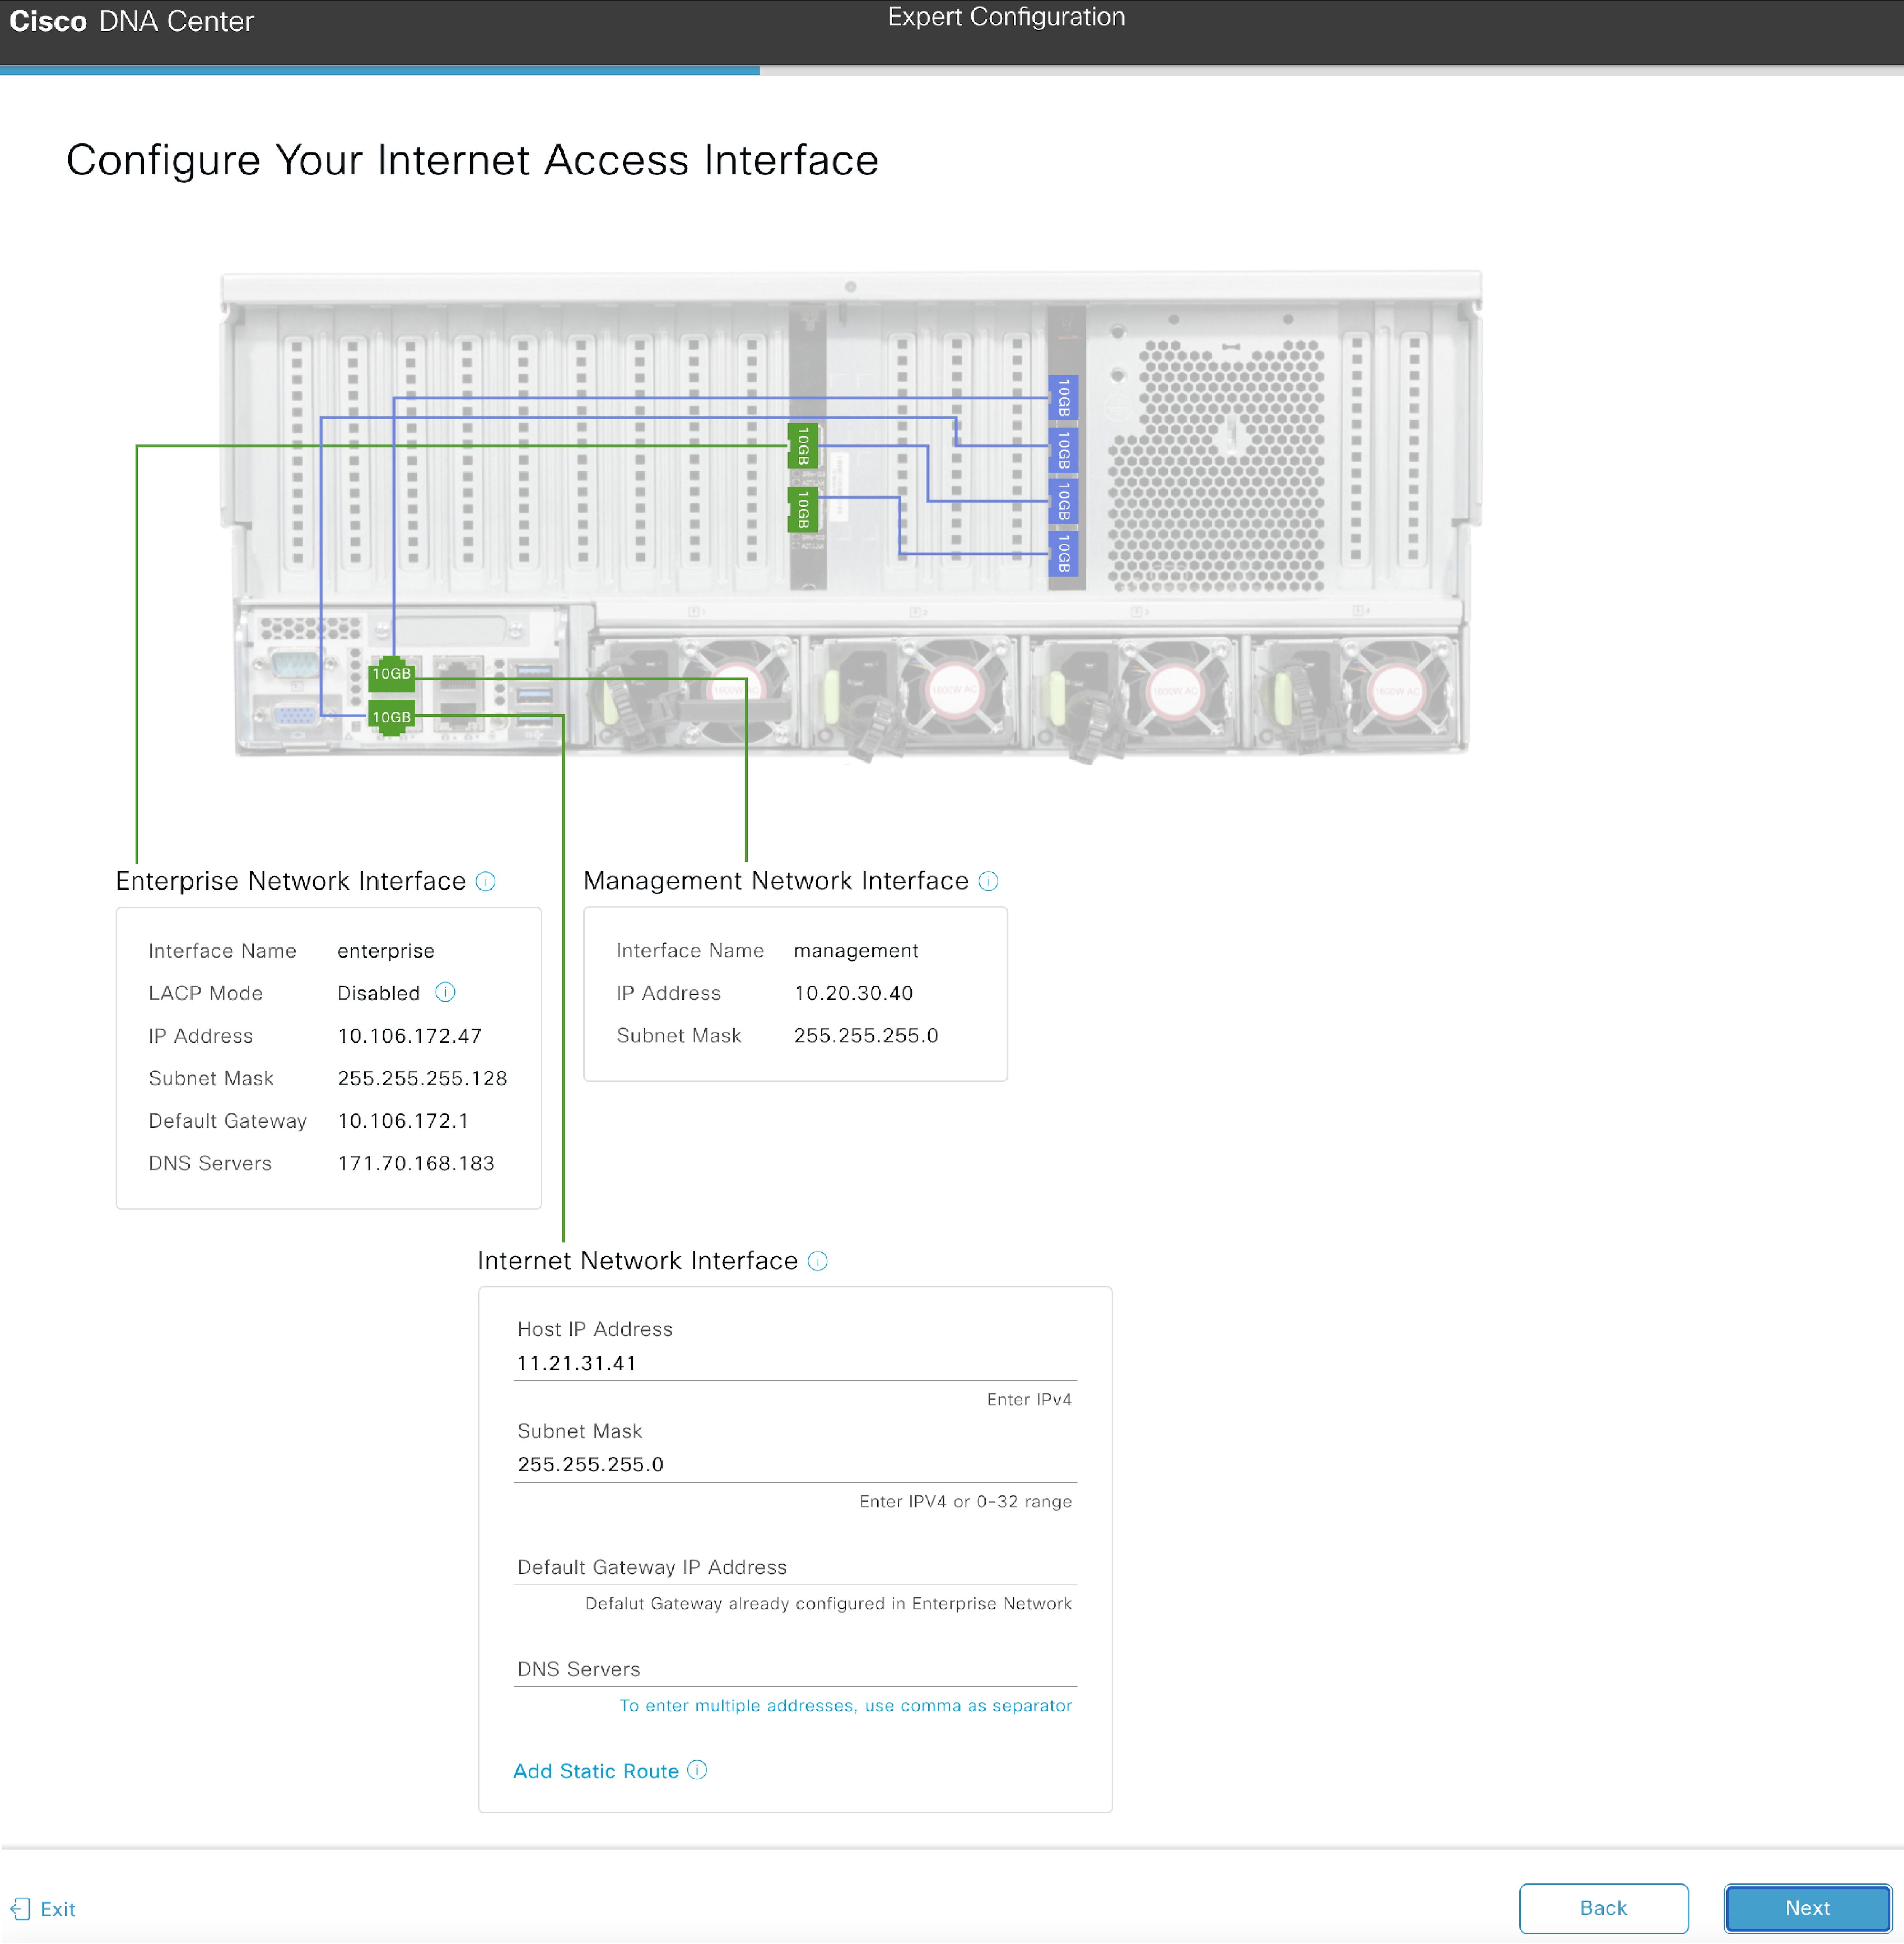The height and width of the screenshot is (1944, 1904).
Task: Click the Default Gateway value 10.106.172.1
Action: [403, 1121]
